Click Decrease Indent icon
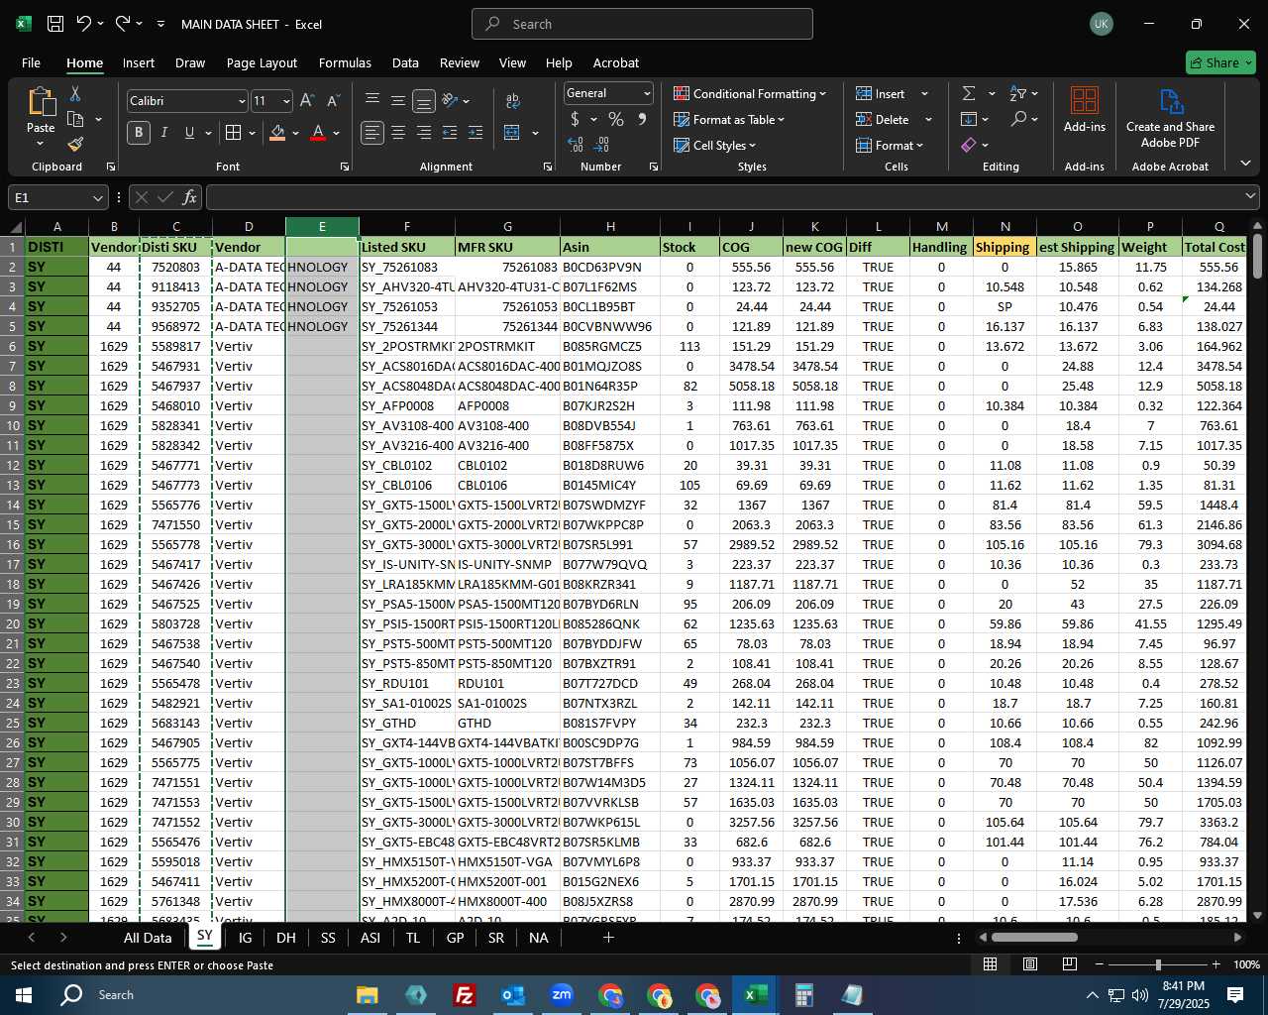1268x1015 pixels. click(450, 133)
